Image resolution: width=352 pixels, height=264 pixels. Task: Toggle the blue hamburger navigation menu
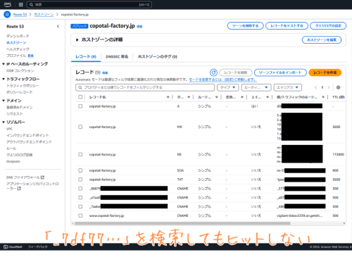(x=7, y=15)
